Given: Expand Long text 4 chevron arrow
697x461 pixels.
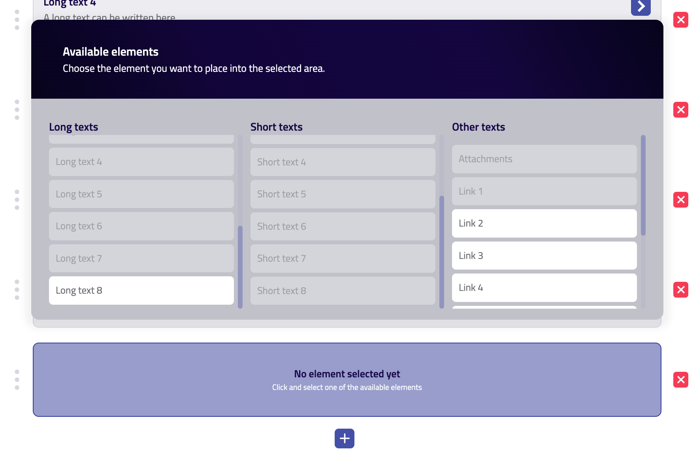Looking at the screenshot, I should click(x=640, y=7).
